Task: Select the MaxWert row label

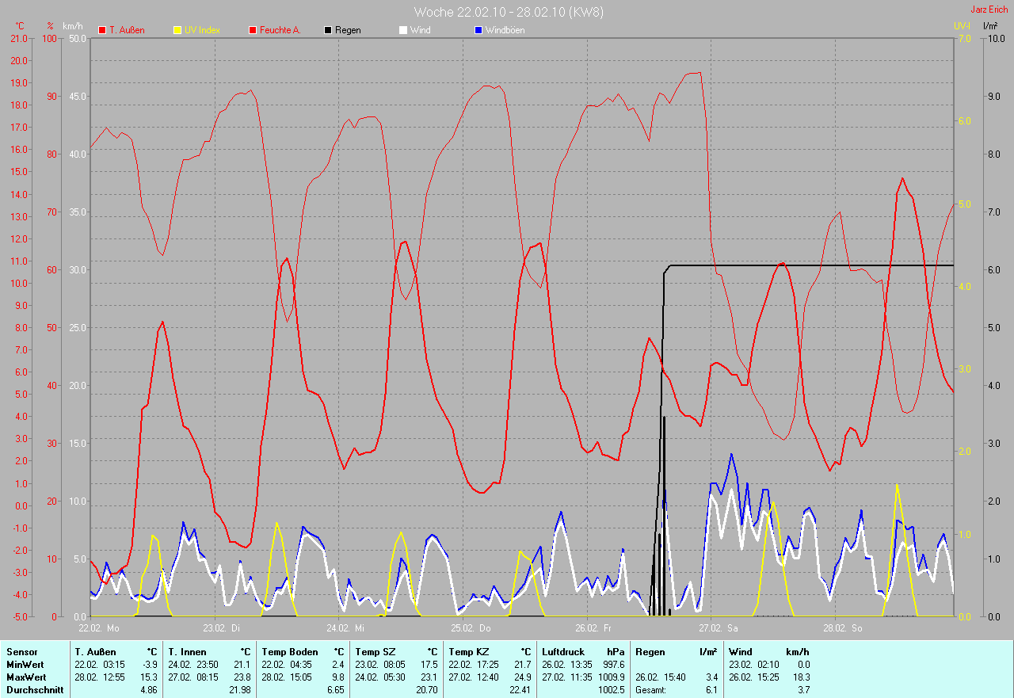Action: point(25,677)
